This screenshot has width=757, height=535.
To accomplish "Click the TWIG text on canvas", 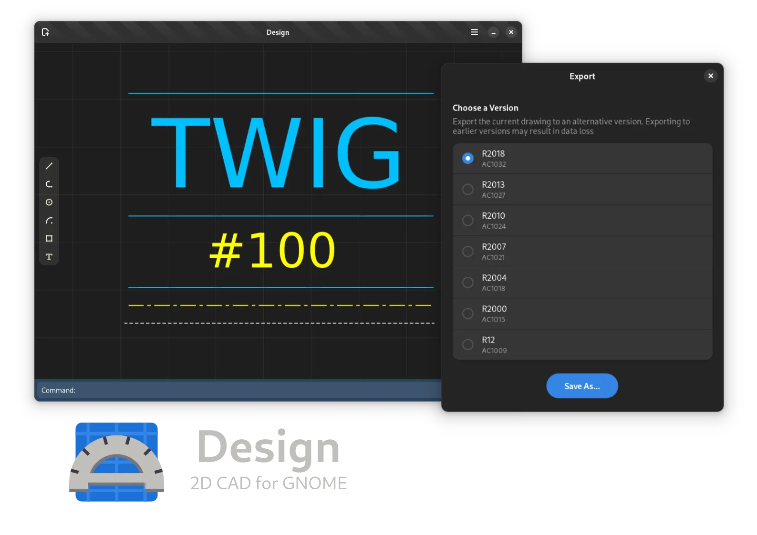I will point(275,152).
